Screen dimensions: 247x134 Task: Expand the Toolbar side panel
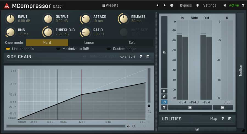click(x=240, y=70)
